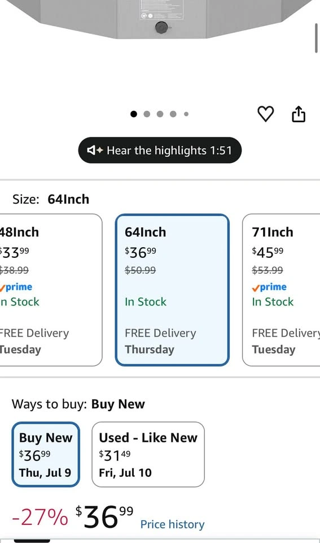Tap the first image carousel dot
The width and height of the screenshot is (320, 543).
134,114
